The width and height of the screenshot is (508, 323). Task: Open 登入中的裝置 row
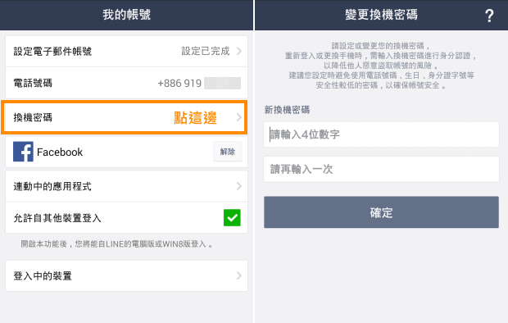tap(126, 275)
